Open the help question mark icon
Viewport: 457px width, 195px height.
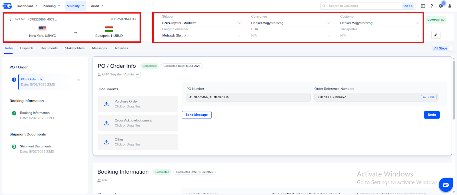click(432, 6)
